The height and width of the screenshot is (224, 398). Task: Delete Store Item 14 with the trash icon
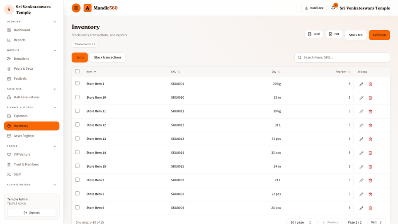tap(370, 153)
